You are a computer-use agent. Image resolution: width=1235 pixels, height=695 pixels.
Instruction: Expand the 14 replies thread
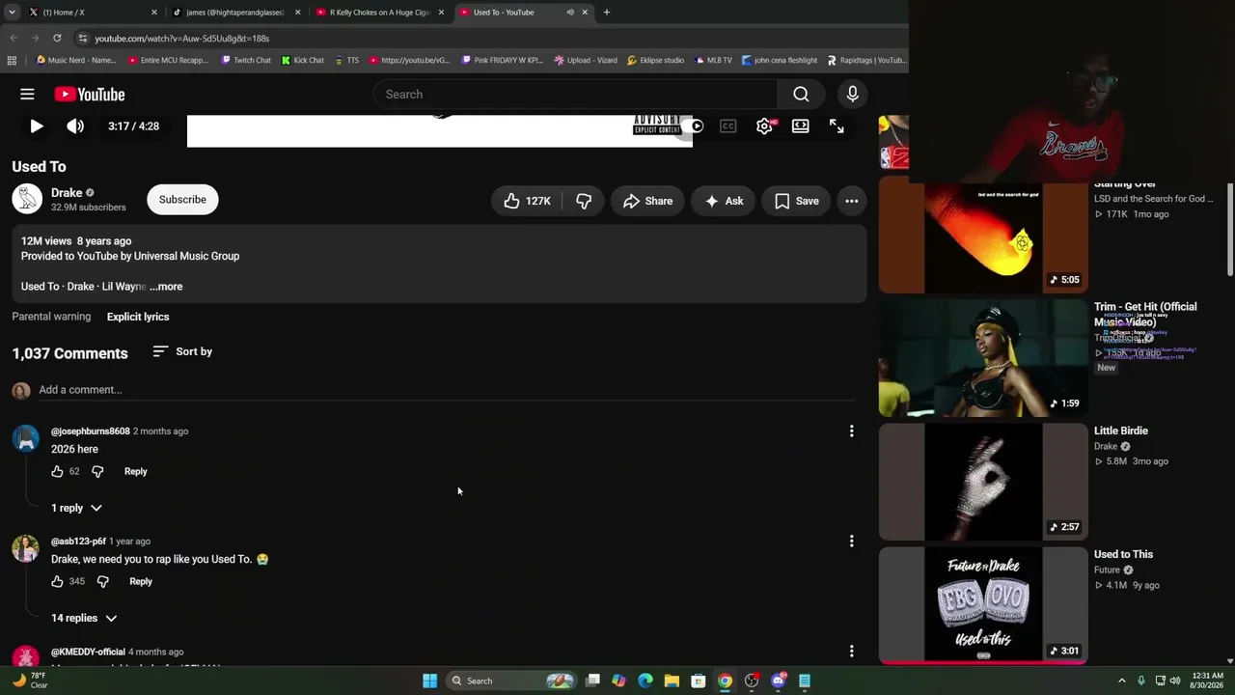[84, 618]
